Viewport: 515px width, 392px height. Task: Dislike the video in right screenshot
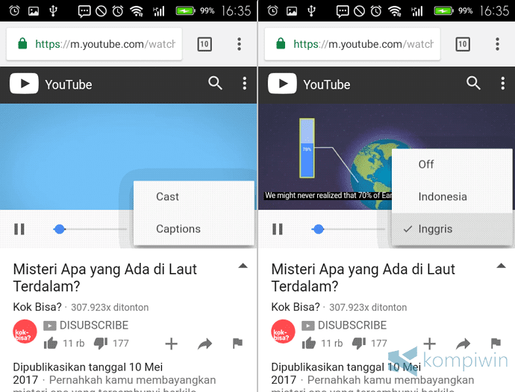point(359,343)
